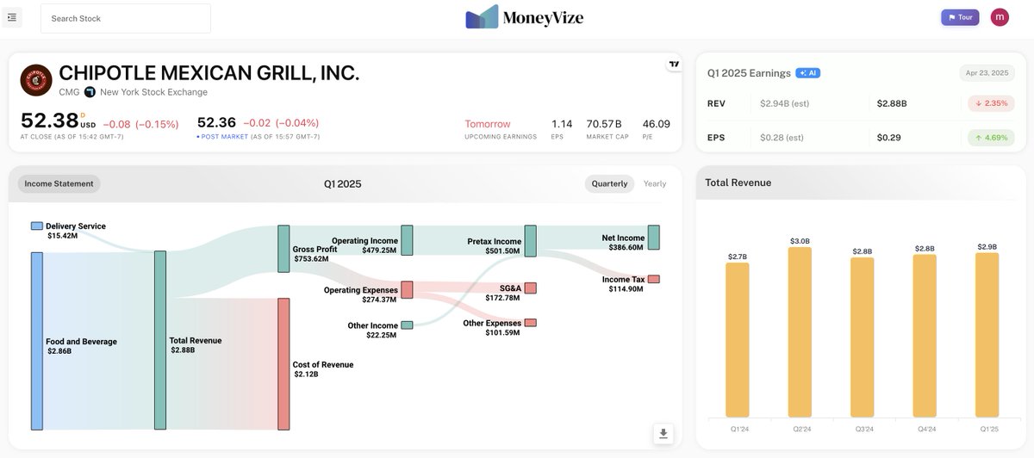Click the 1.14 EPS value
The height and width of the screenshot is (458, 1034).
point(562,124)
